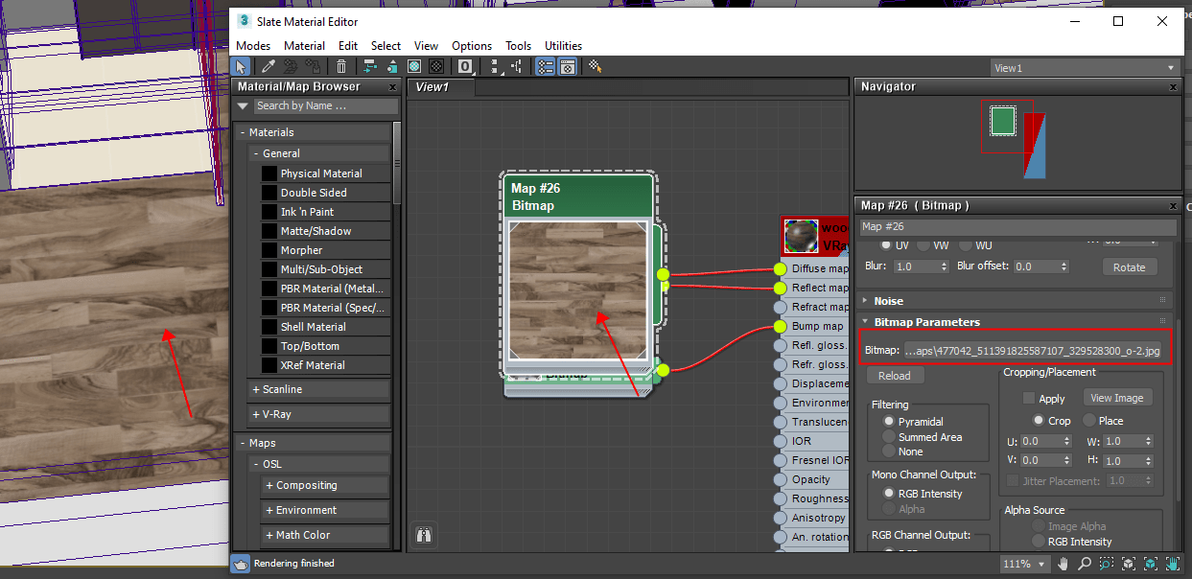Open the Material menu
This screenshot has height=579, width=1192.
click(x=304, y=45)
